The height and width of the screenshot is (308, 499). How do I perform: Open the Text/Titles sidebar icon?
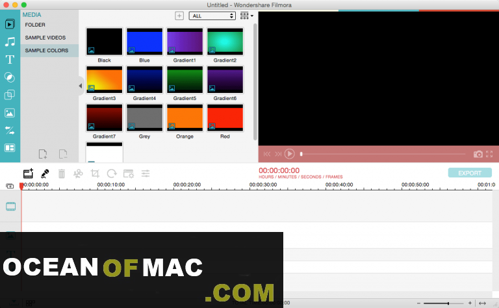coord(10,60)
